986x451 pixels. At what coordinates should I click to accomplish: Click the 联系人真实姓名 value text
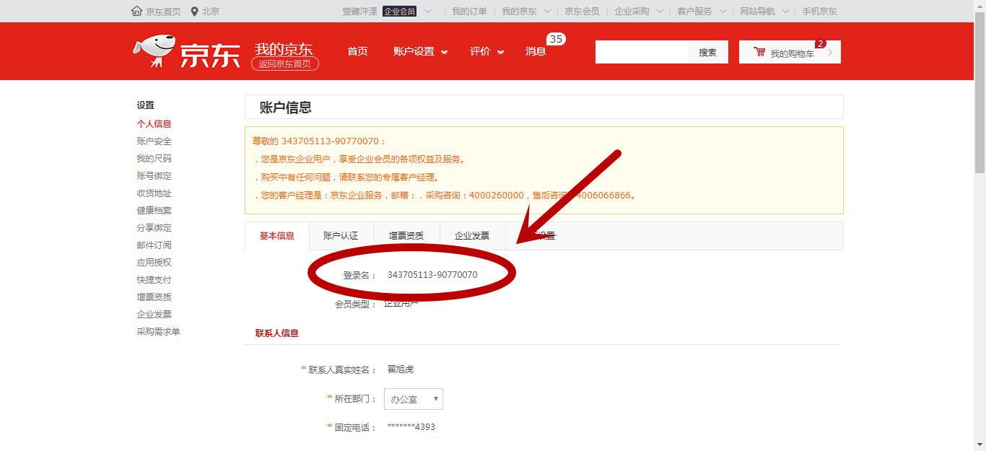pos(401,369)
